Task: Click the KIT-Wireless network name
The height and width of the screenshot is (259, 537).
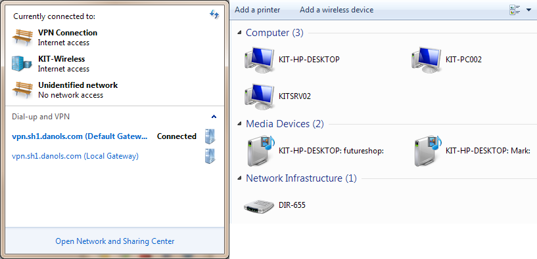Action: coord(62,59)
